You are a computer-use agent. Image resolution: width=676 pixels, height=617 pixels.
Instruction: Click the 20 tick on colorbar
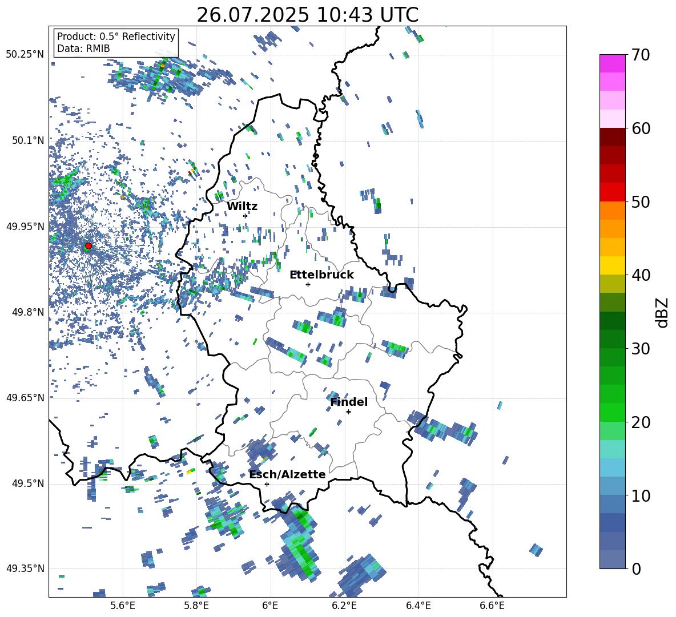(641, 422)
